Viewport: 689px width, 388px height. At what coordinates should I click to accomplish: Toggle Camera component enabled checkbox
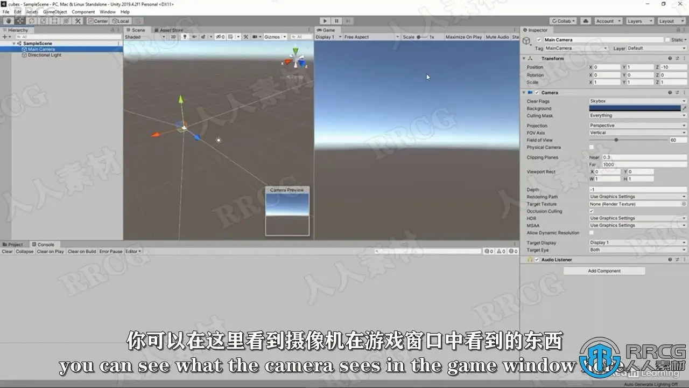pyautogui.click(x=537, y=93)
